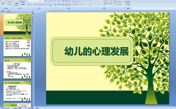Open the Change Case (Aa) menu
176x109 pixels.
46,5
